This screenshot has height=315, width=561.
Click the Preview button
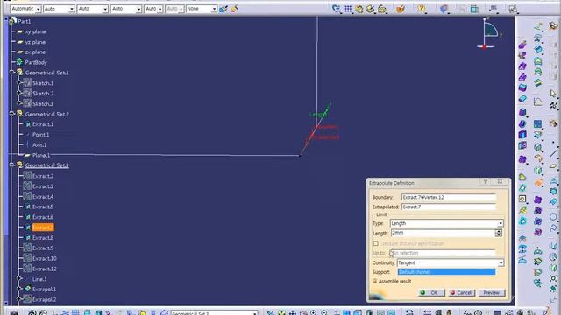(x=491, y=292)
